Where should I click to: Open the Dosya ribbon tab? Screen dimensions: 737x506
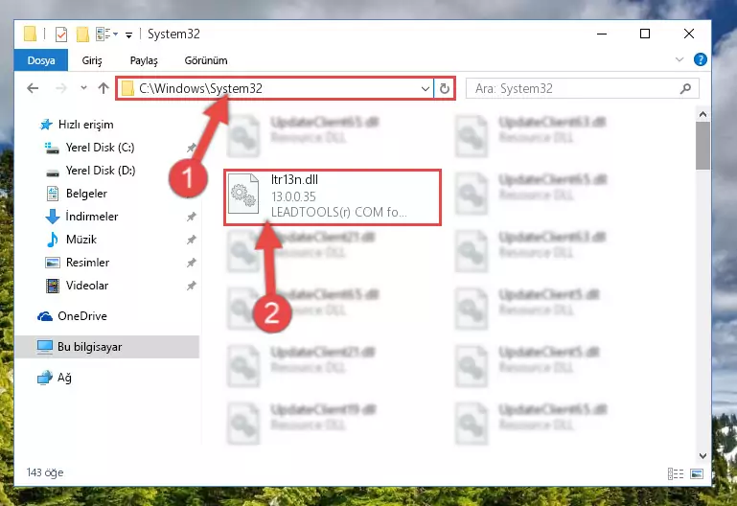[x=41, y=60]
